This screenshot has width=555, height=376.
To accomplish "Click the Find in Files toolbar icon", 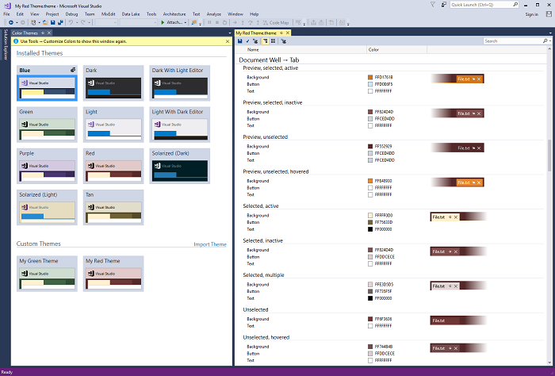I will pos(193,23).
